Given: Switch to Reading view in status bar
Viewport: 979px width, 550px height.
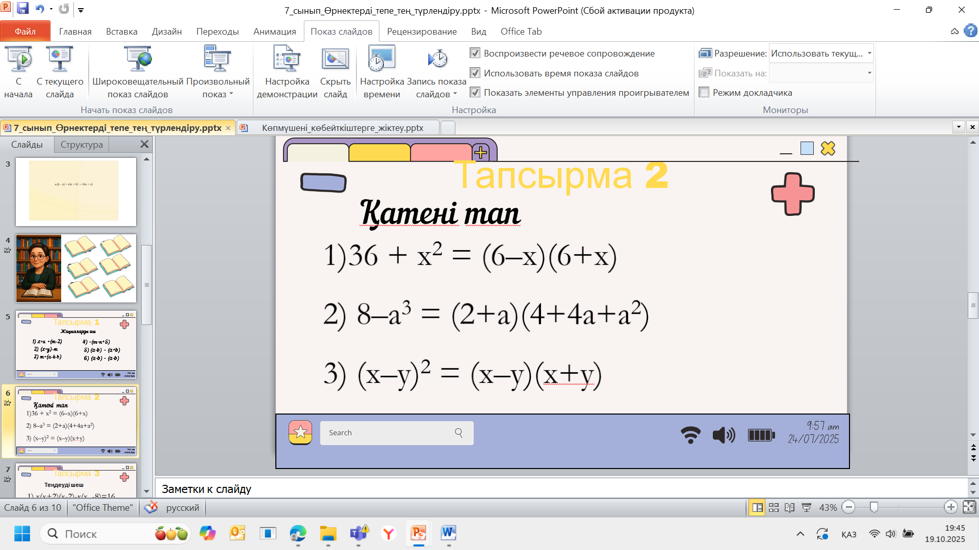Looking at the screenshot, I should [790, 508].
